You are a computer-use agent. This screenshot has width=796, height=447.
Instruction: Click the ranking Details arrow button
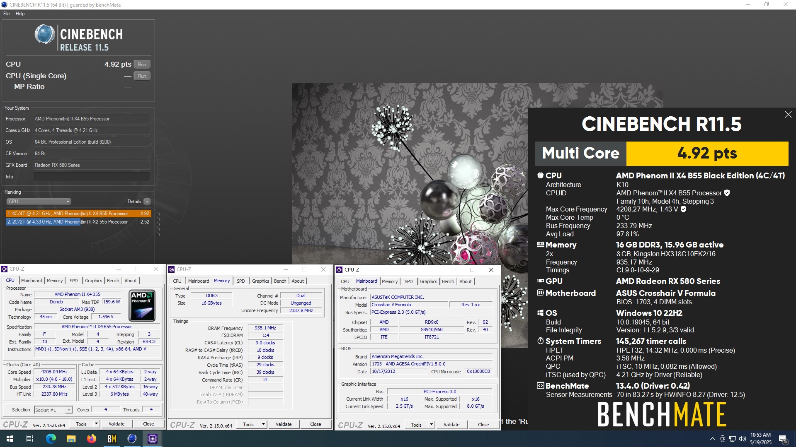(x=147, y=202)
